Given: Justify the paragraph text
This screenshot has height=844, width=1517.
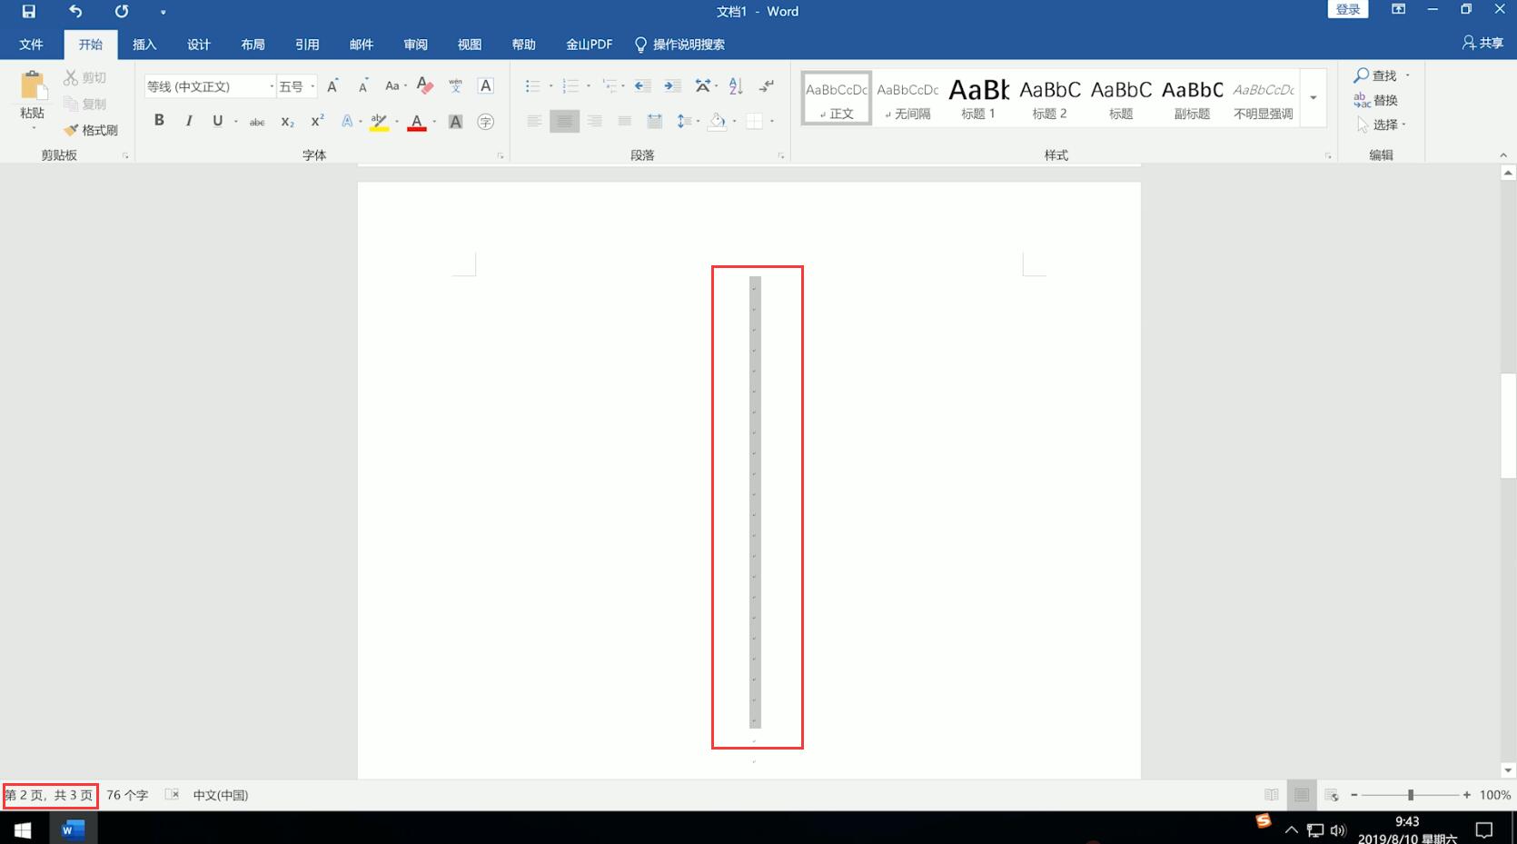Looking at the screenshot, I should click(x=624, y=121).
